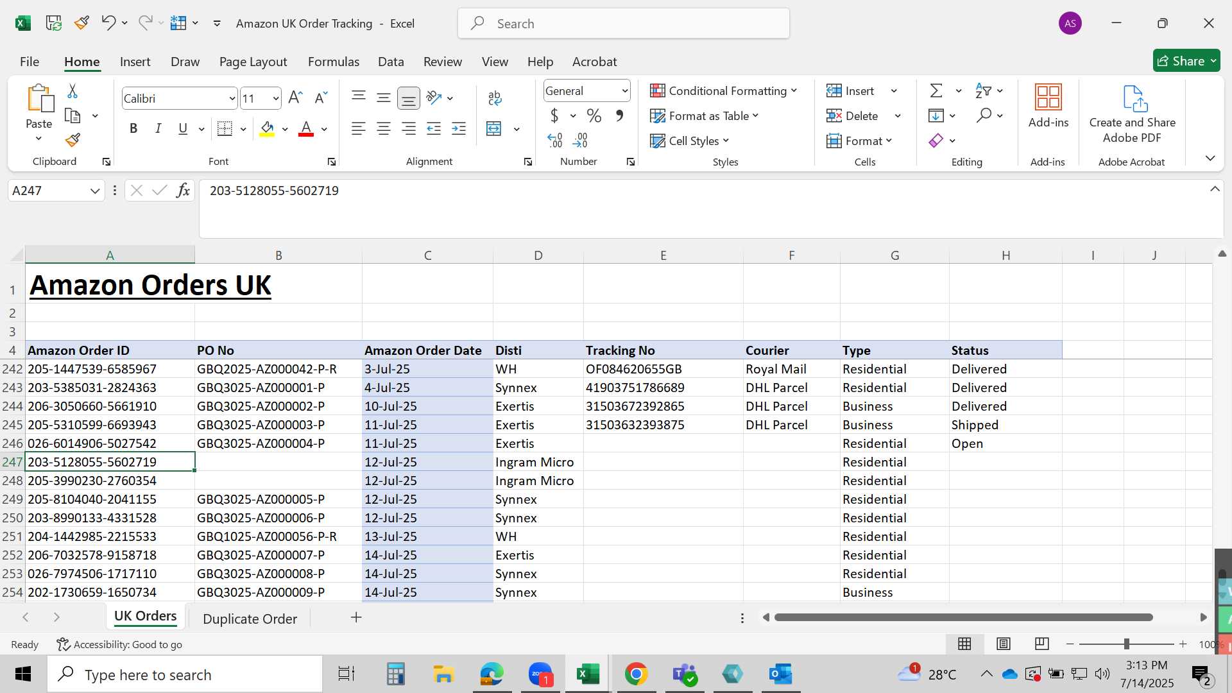The image size is (1232, 693).
Task: Switch to Page Layout view in status bar
Action: point(1004,644)
